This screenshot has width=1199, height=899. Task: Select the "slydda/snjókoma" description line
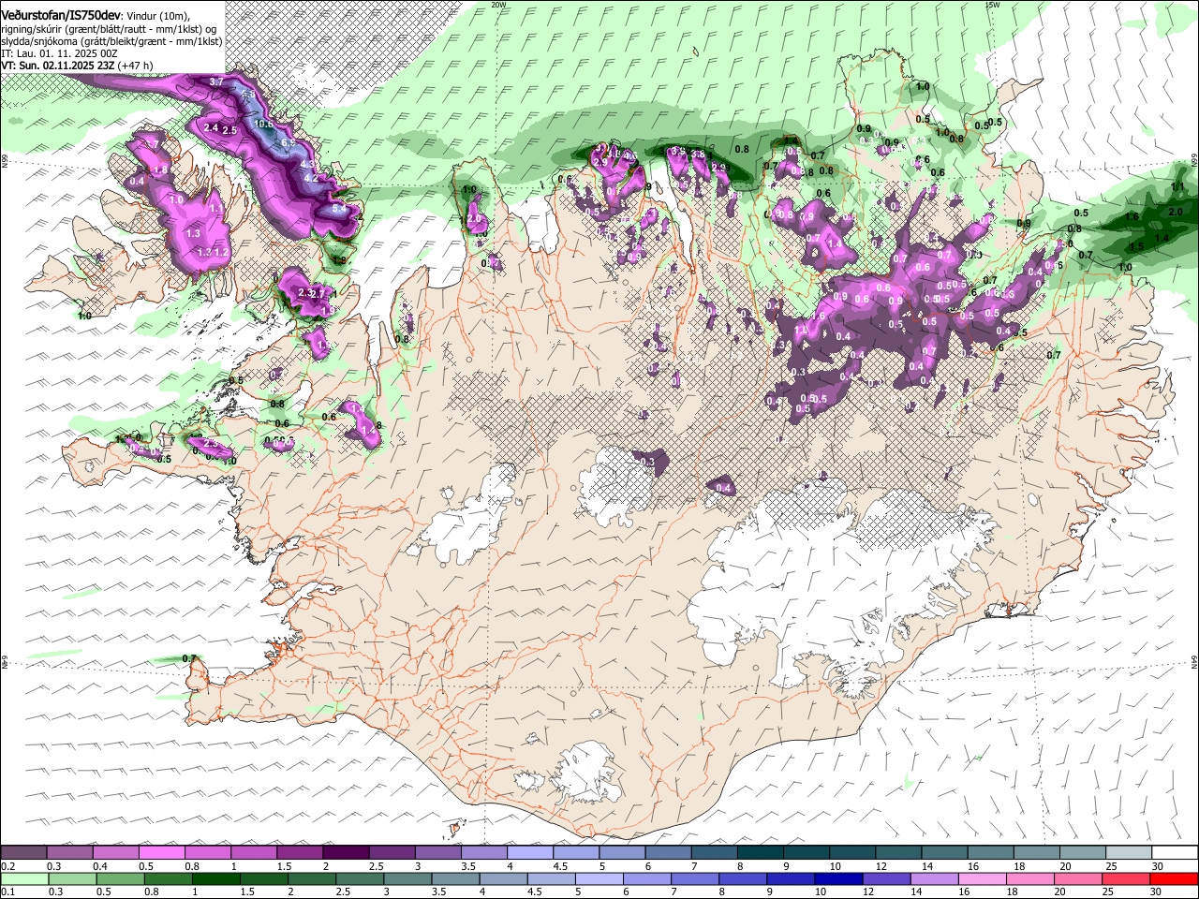(x=111, y=41)
